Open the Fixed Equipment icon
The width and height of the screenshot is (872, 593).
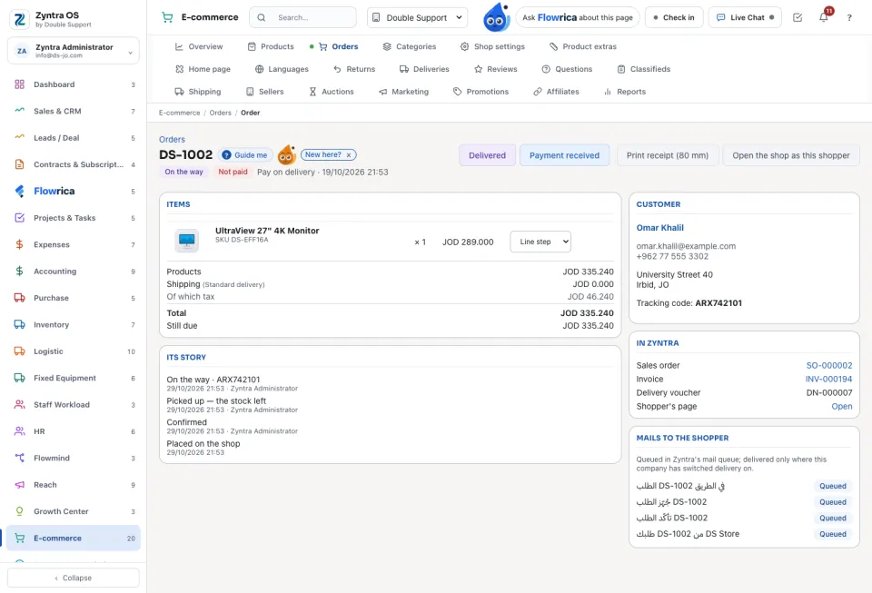[19, 378]
